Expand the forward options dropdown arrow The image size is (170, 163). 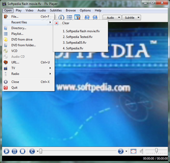[x=126, y=151]
